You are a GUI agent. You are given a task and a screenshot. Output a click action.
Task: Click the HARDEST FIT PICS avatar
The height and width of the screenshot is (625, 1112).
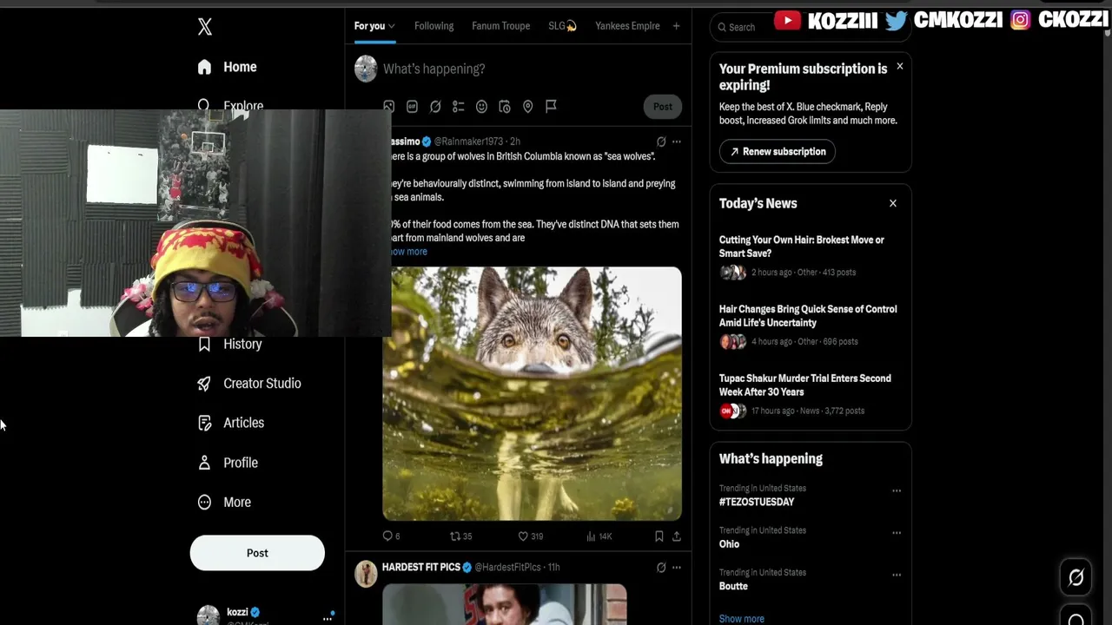point(366,574)
